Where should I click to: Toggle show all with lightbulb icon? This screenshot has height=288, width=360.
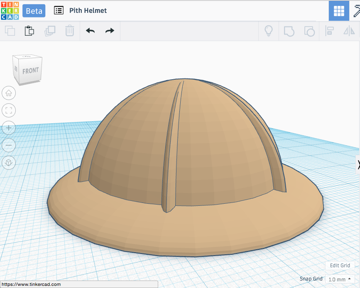tap(269, 31)
